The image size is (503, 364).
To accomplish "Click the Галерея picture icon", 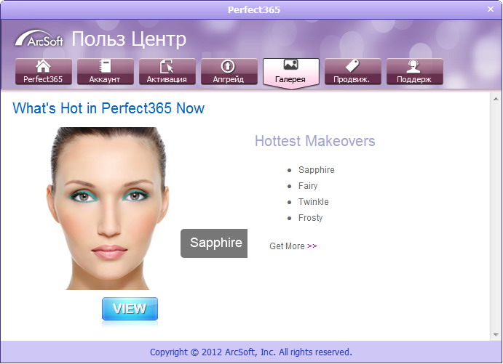I will click(290, 65).
